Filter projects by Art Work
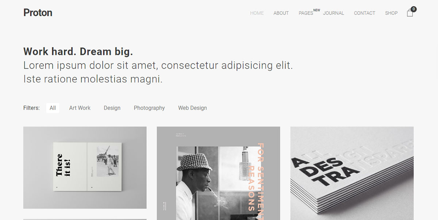This screenshot has height=220, width=438. pos(80,108)
